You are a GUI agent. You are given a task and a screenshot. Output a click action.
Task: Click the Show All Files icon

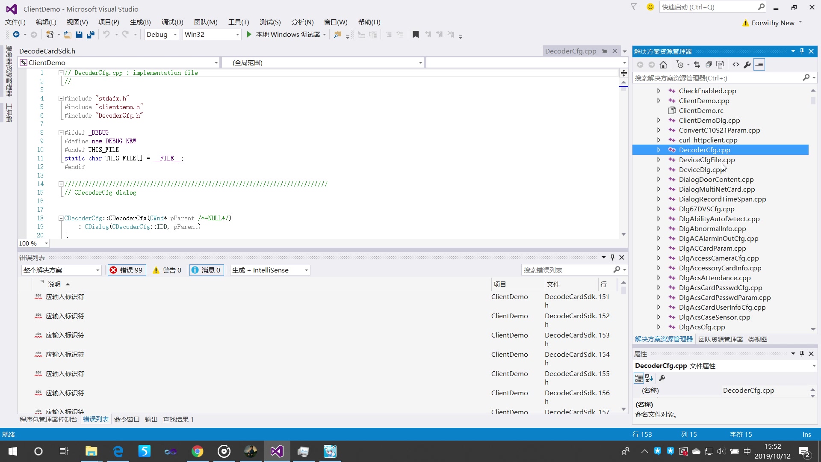(720, 65)
